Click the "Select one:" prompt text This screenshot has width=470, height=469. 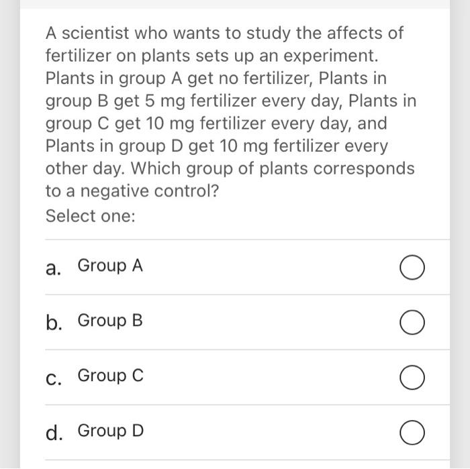(90, 216)
